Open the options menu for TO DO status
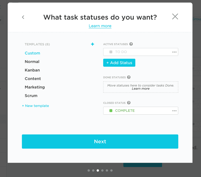 174,52
